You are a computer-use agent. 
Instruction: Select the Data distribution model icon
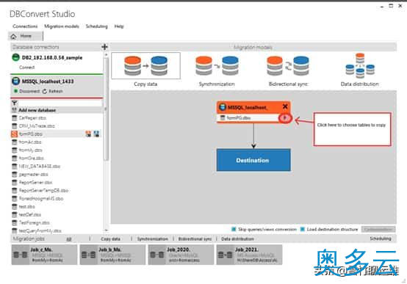360,65
